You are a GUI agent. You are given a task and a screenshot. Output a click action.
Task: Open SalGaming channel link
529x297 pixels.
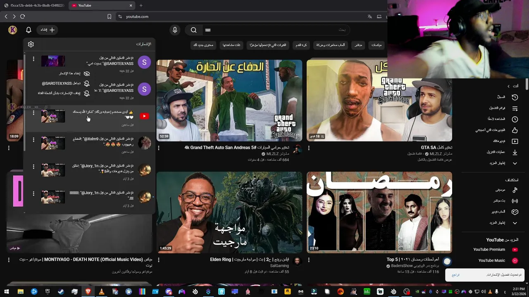coord(280,266)
